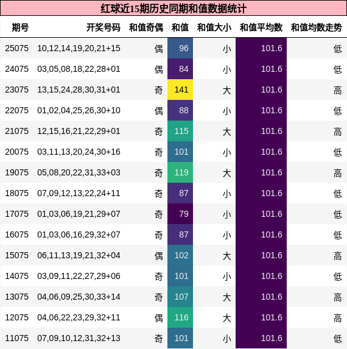
Task: Click the sum value cell 84
Action: [x=180, y=69]
